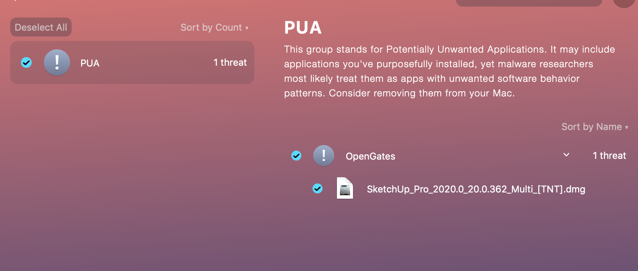Deselect the SketchUp_Pro dmg file checkbox
The image size is (638, 271).
(x=318, y=188)
